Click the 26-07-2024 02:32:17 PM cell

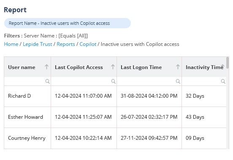(149, 117)
